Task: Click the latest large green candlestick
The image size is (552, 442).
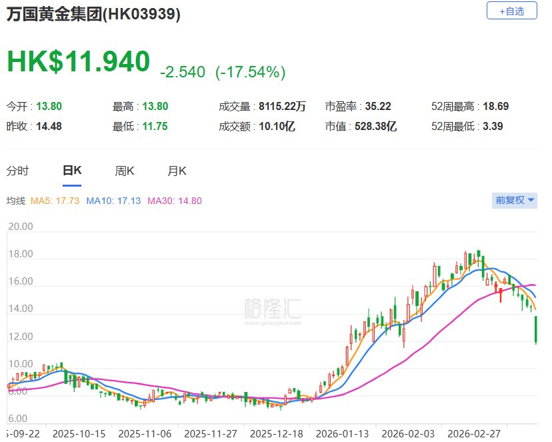Action: (537, 330)
